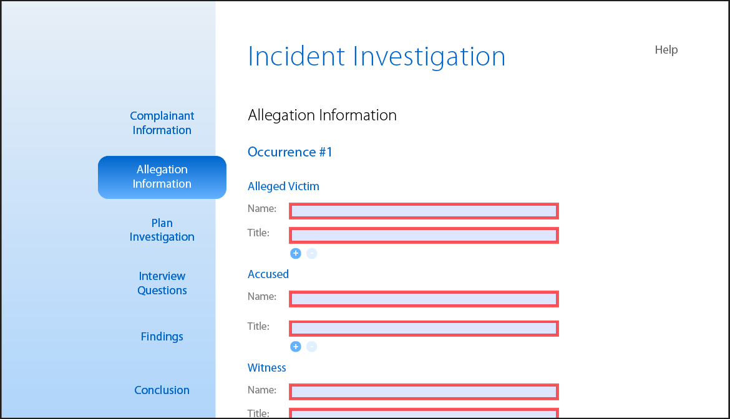Click into the Accused Title field
730x419 pixels.
tap(424, 329)
